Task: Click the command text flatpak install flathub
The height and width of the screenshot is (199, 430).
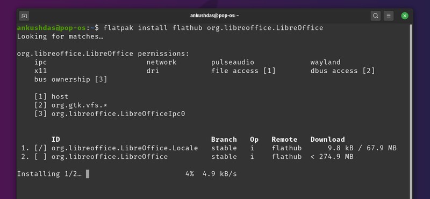Action: pyautogui.click(x=153, y=28)
